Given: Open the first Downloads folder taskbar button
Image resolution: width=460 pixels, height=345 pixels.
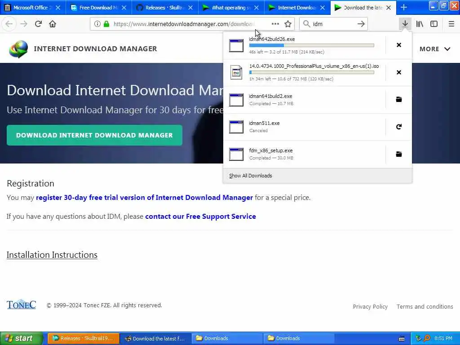Looking at the screenshot, I should point(227,338).
